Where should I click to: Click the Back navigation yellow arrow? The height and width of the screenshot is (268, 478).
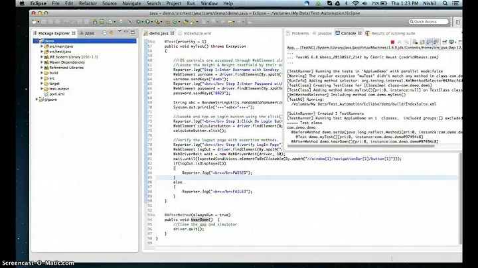coord(229,22)
